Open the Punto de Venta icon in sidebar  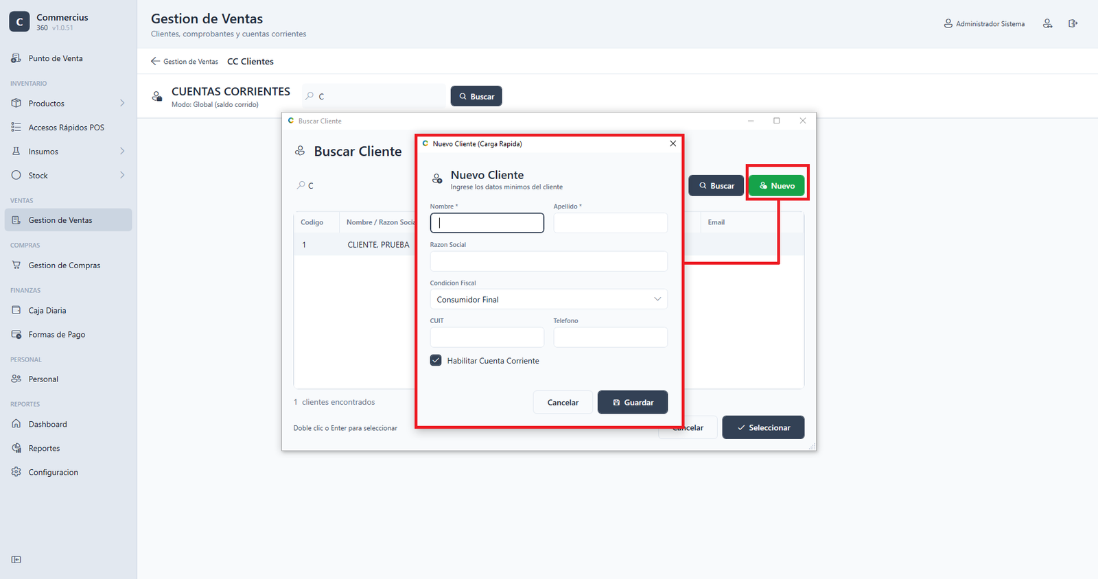[x=16, y=58]
